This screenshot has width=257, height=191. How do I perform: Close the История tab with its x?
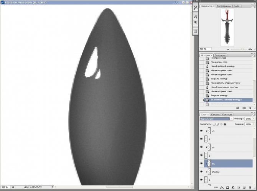tap(212, 56)
